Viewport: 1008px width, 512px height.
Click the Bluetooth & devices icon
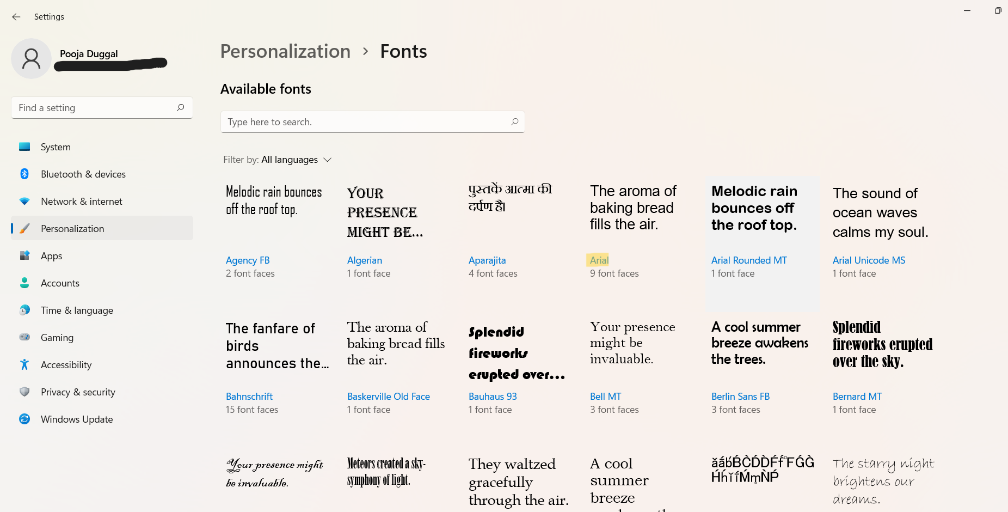pyautogui.click(x=24, y=174)
